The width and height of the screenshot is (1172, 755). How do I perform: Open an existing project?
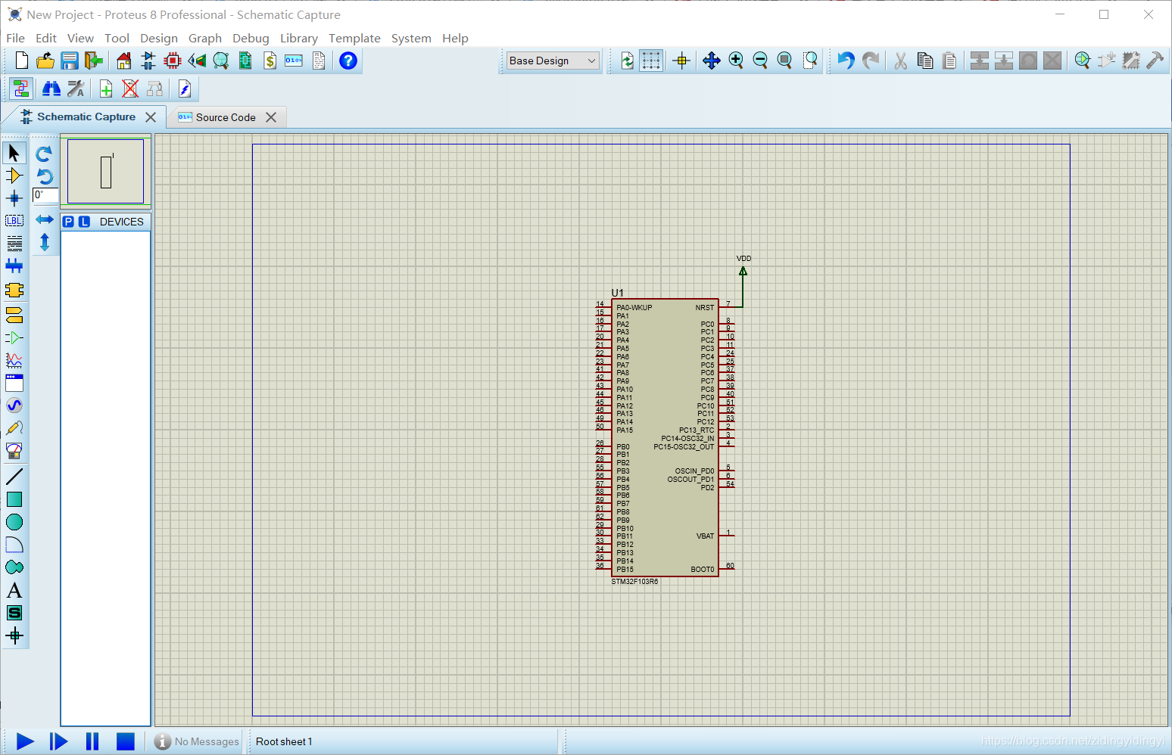pos(45,61)
